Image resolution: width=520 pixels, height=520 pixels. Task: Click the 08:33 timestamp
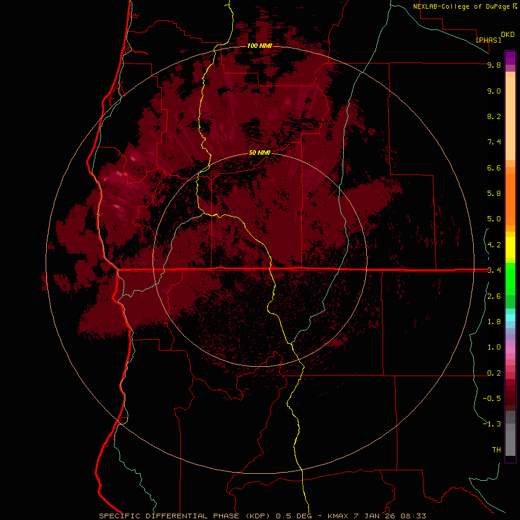click(414, 516)
